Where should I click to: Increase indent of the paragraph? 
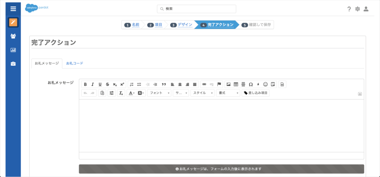pyautogui.click(x=155, y=84)
